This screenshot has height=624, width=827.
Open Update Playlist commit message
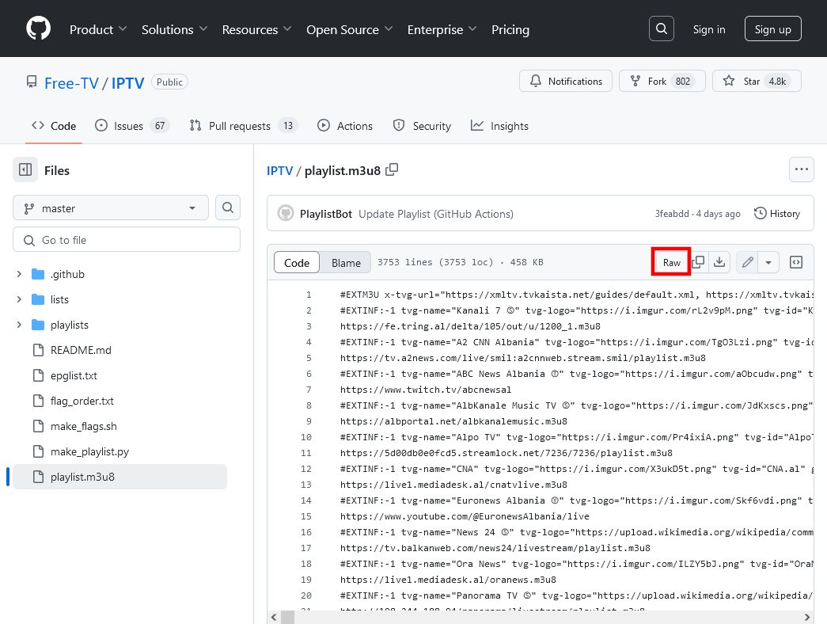[x=436, y=214]
